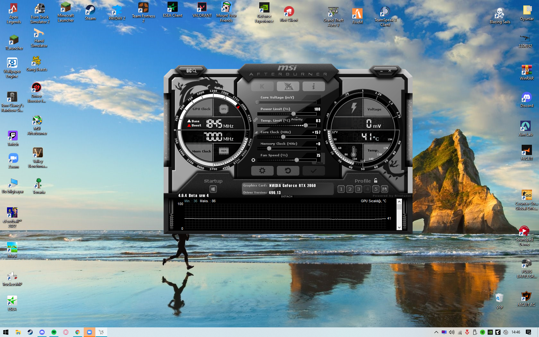Click the volume speaker tray icon
This screenshot has height=337, width=539.
(x=452, y=332)
